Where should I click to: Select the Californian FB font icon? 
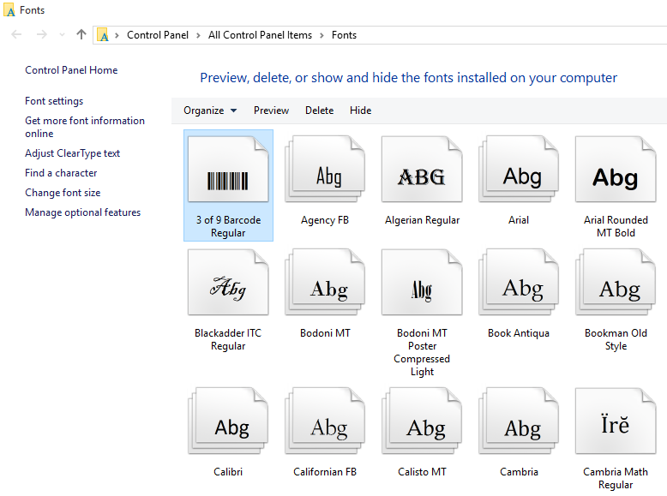(325, 421)
